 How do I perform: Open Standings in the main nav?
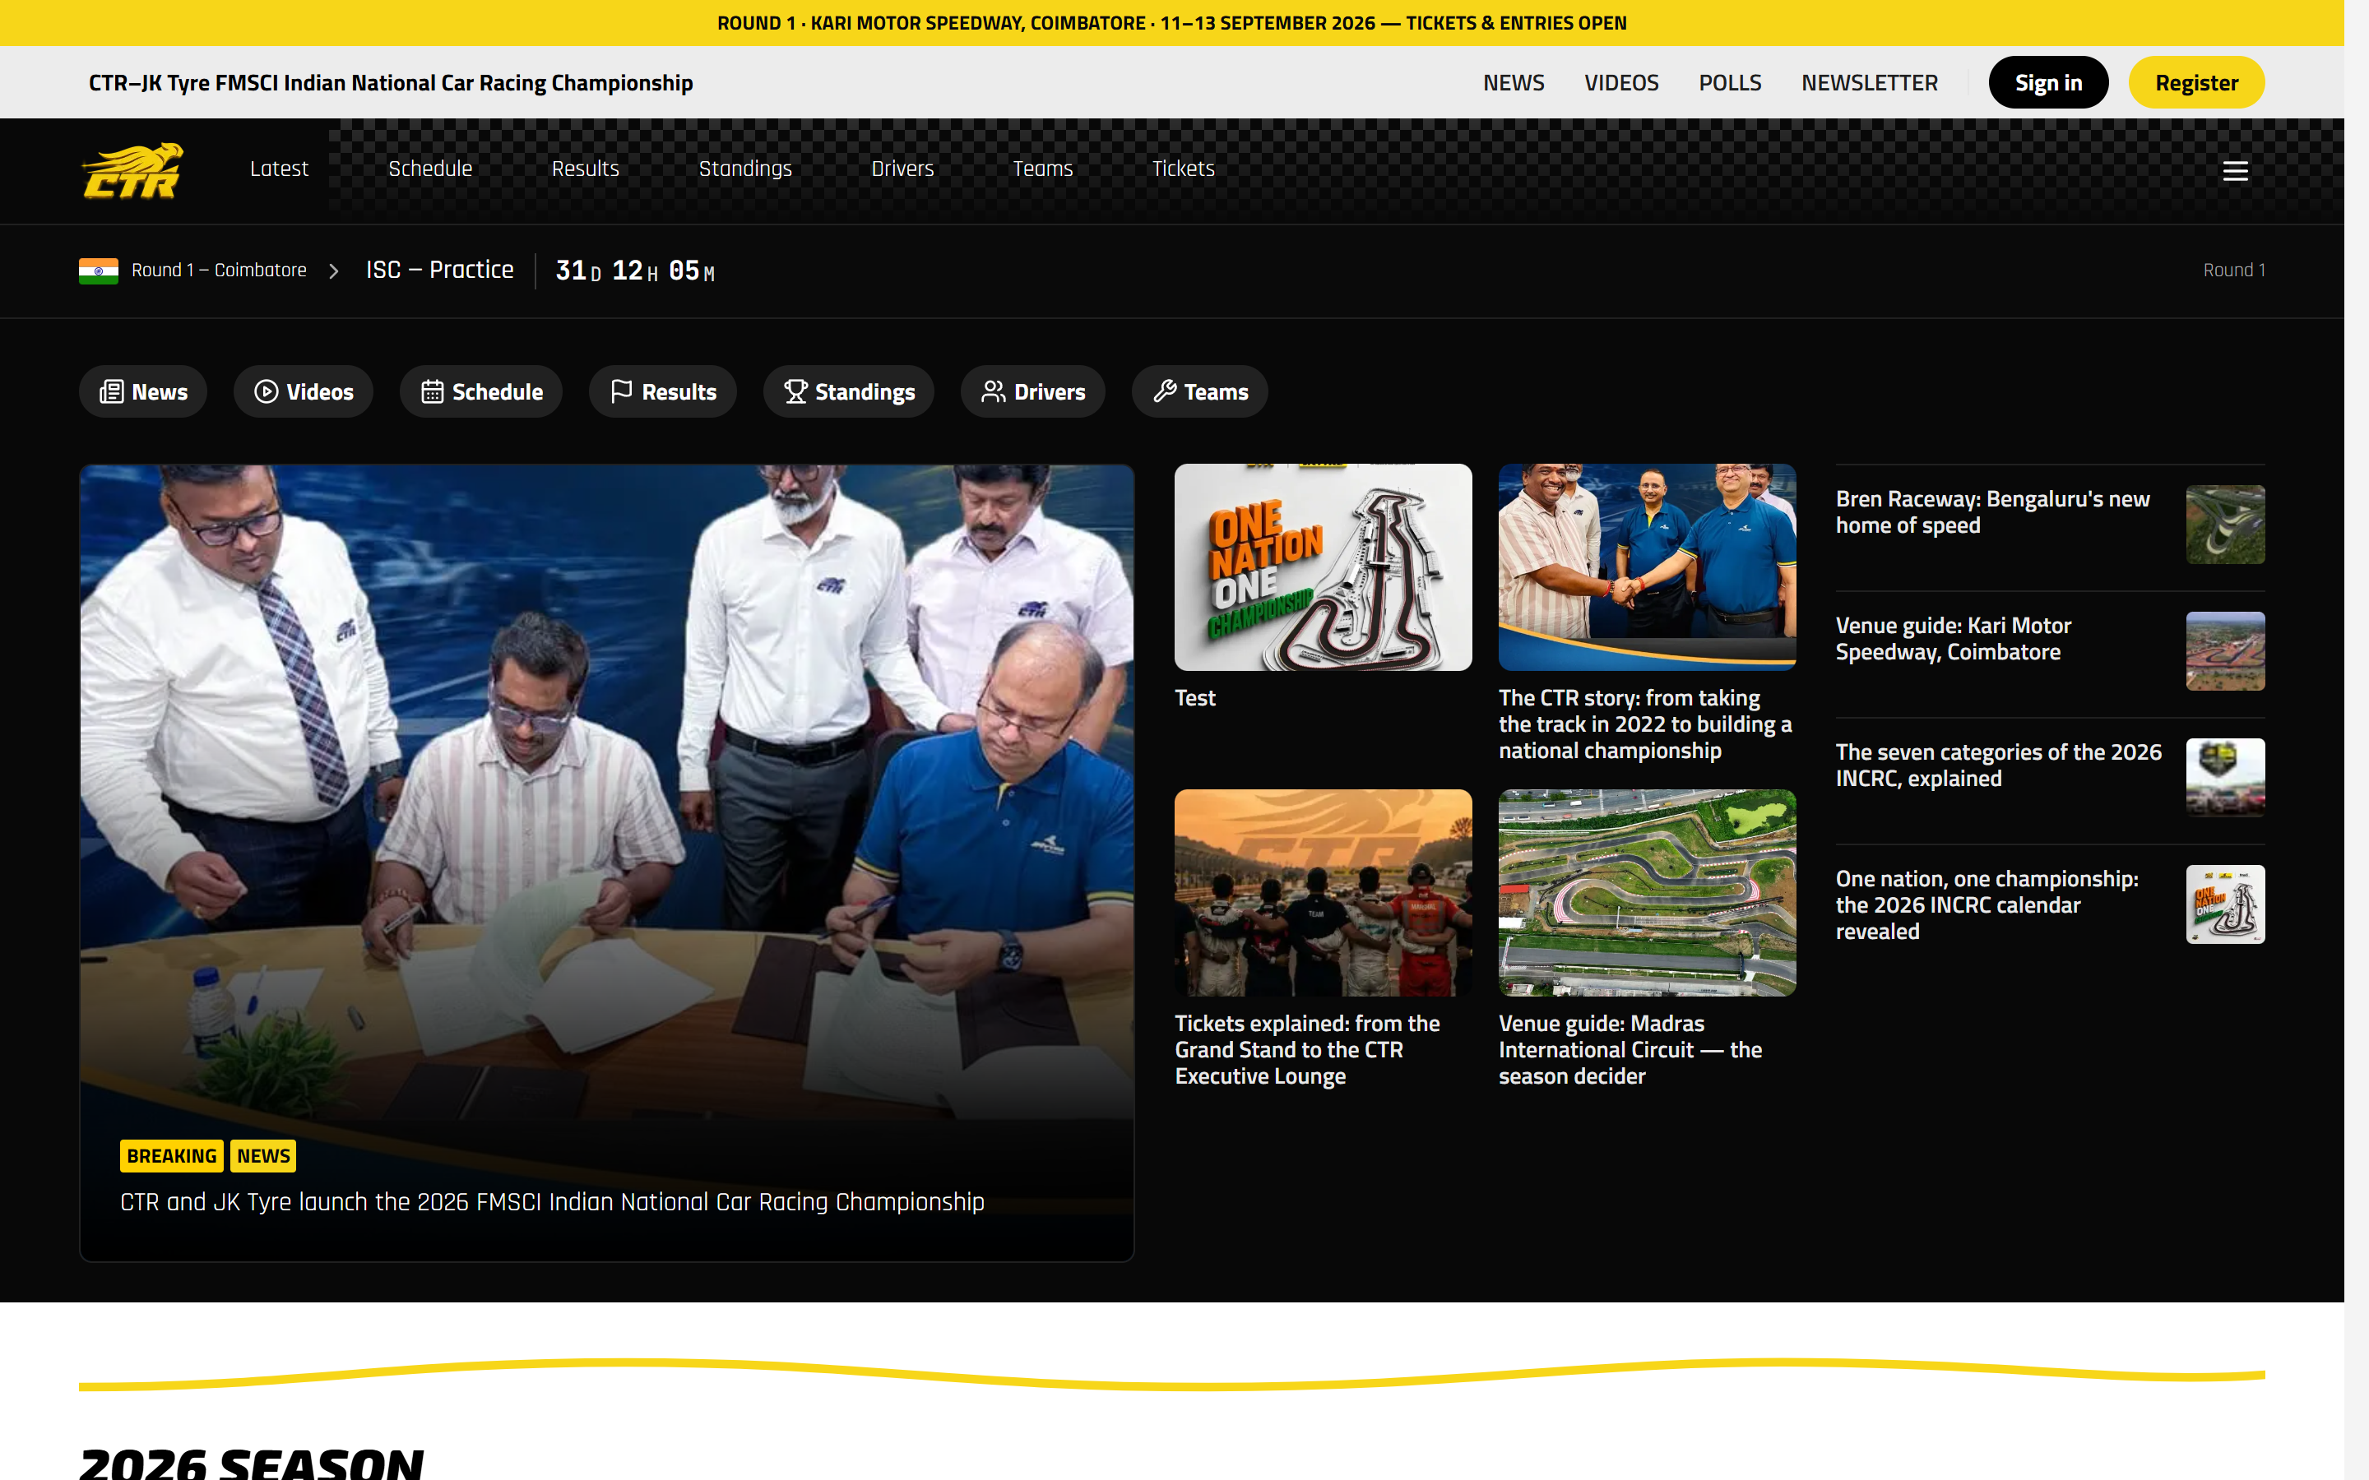pos(745,169)
